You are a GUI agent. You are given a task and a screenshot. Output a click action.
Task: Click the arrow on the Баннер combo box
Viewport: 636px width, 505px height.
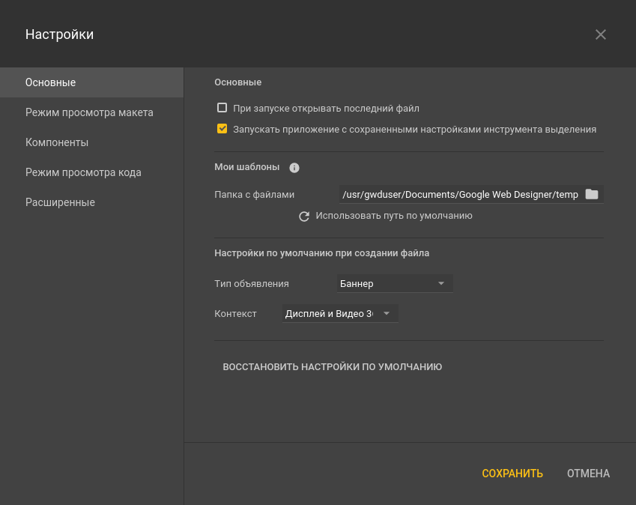point(441,284)
